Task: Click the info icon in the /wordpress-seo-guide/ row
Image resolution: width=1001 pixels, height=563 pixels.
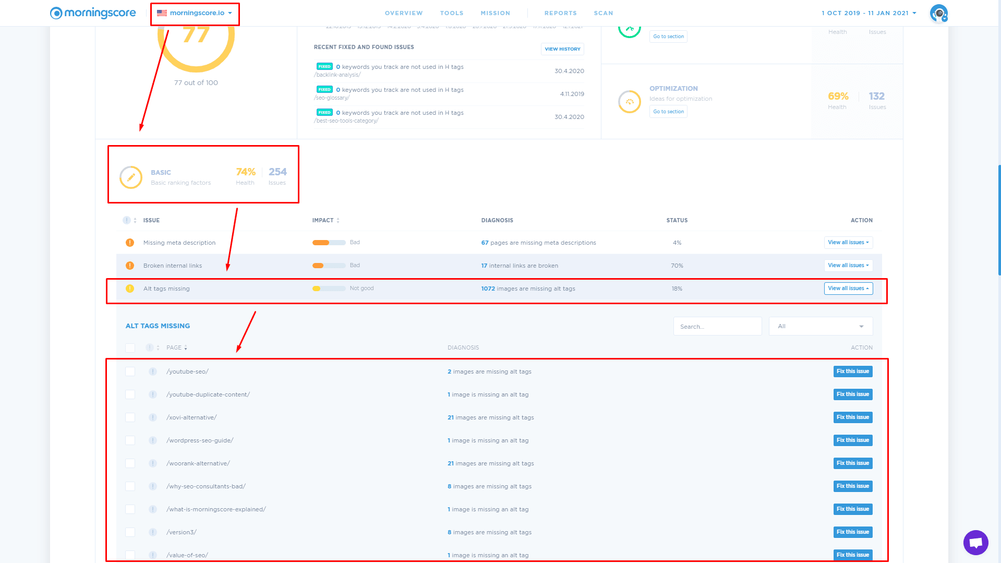Action: pyautogui.click(x=153, y=440)
